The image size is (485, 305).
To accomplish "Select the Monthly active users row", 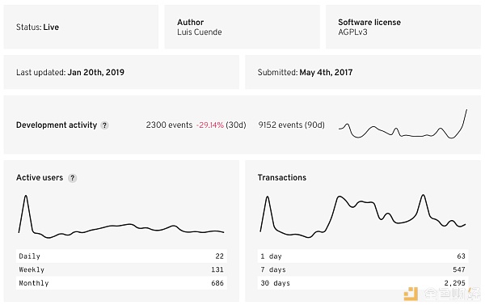I will (121, 283).
